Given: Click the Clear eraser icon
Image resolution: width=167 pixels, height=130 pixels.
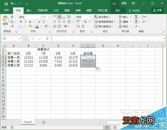Looking at the screenshot, I should (136, 26).
